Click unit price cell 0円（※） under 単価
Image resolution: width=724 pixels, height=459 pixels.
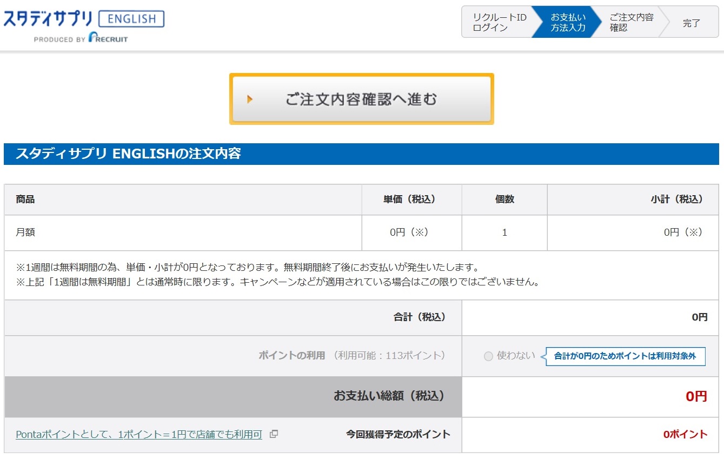coord(411,232)
